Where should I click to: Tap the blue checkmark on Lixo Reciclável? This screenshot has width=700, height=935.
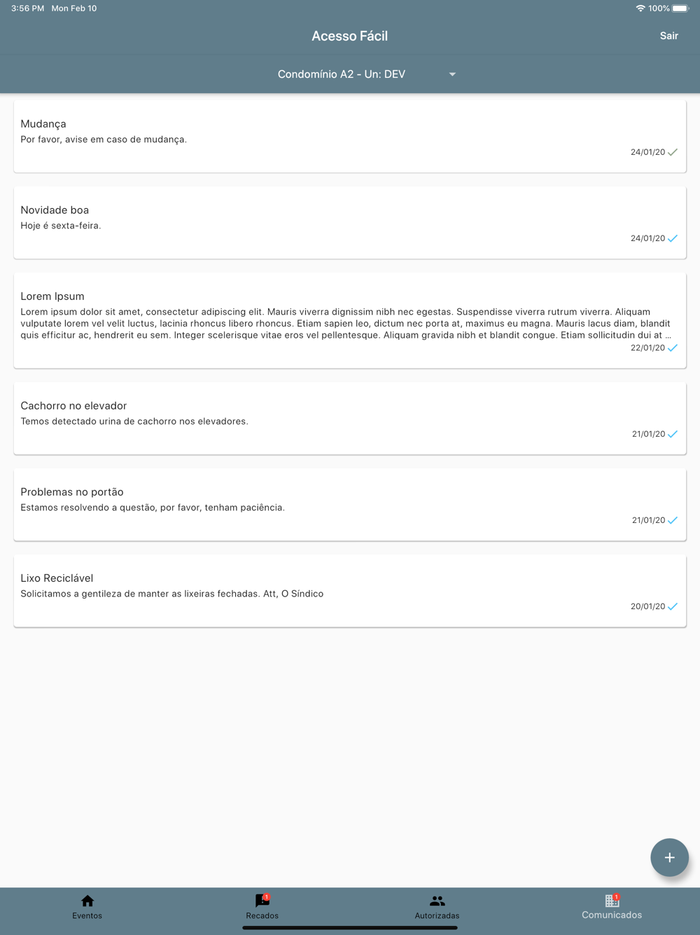[x=673, y=606]
